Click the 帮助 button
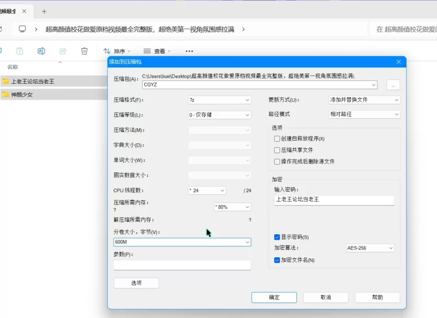Screen dimensions: 437x318 (377, 297)
